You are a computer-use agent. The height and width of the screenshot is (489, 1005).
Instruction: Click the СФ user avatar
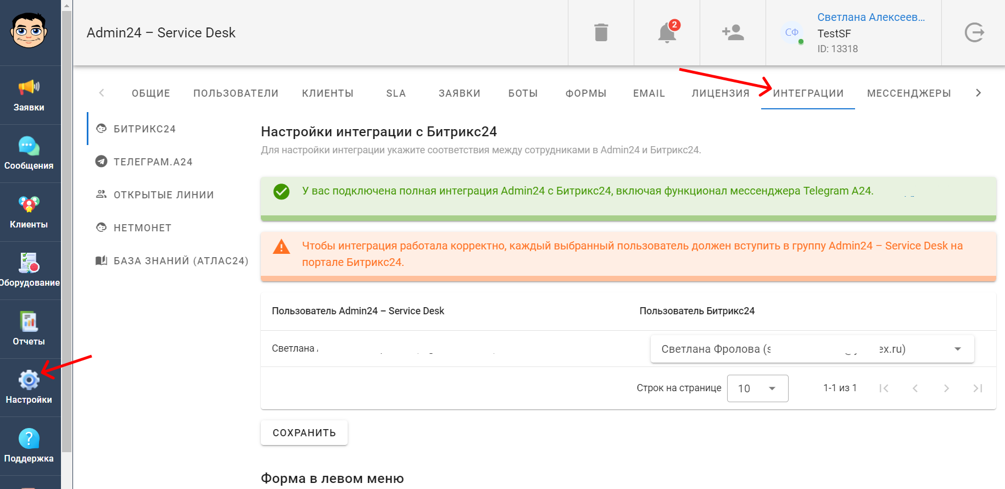click(792, 32)
